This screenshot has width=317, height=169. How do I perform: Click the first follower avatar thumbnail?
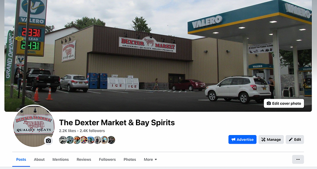pyautogui.click(x=63, y=140)
